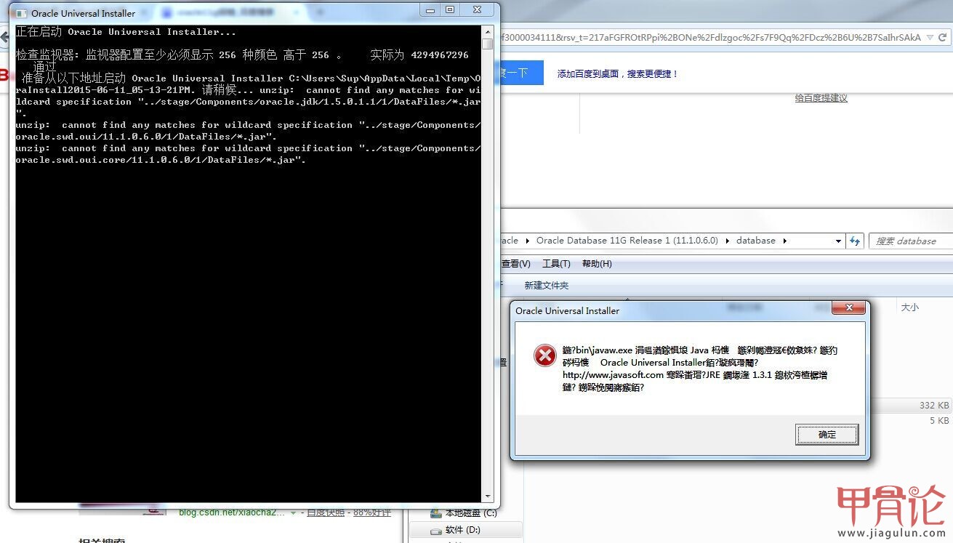Click blog.csdn.net search result link
The width and height of the screenshot is (953, 543).
[233, 512]
